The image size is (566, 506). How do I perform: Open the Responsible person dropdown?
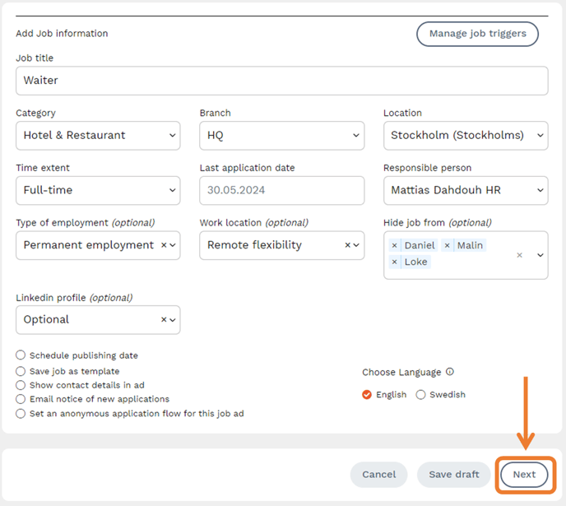tap(466, 190)
